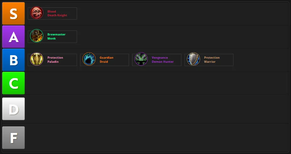Follow the Protection Paladin text link
This screenshot has width=291, height=154.
55,60
